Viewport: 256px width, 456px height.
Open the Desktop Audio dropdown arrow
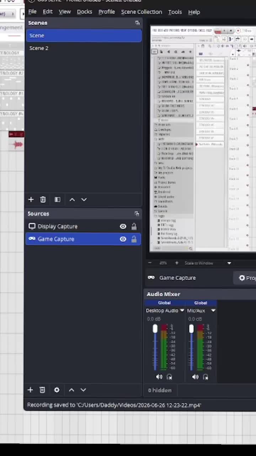(x=182, y=310)
